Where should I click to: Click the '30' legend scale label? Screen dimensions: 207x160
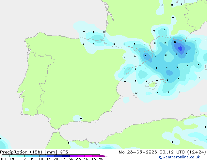[71, 159]
